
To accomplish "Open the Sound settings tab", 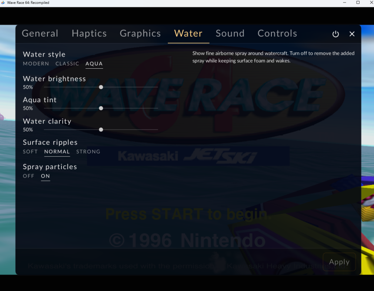I will point(230,33).
